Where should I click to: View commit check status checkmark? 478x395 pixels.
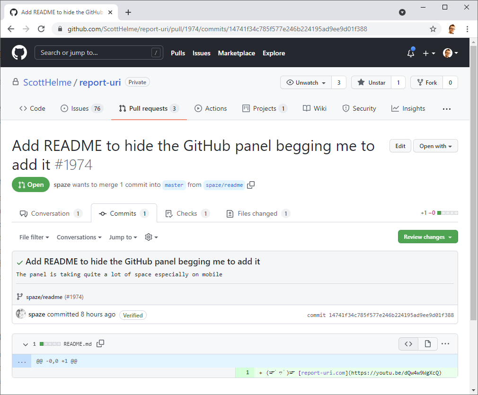pyautogui.click(x=20, y=263)
